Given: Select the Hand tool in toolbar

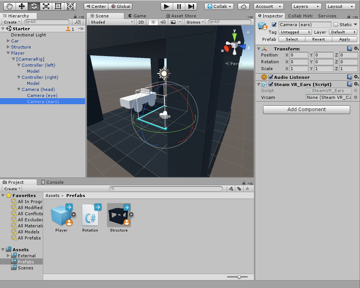Looking at the screenshot, I should pos(9,6).
